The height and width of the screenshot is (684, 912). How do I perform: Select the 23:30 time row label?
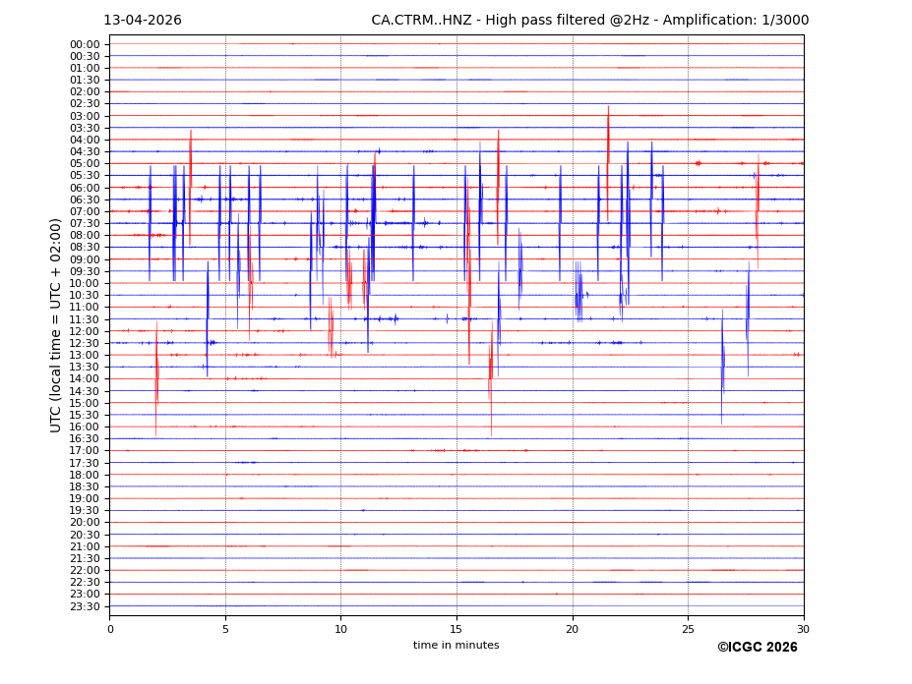[85, 606]
